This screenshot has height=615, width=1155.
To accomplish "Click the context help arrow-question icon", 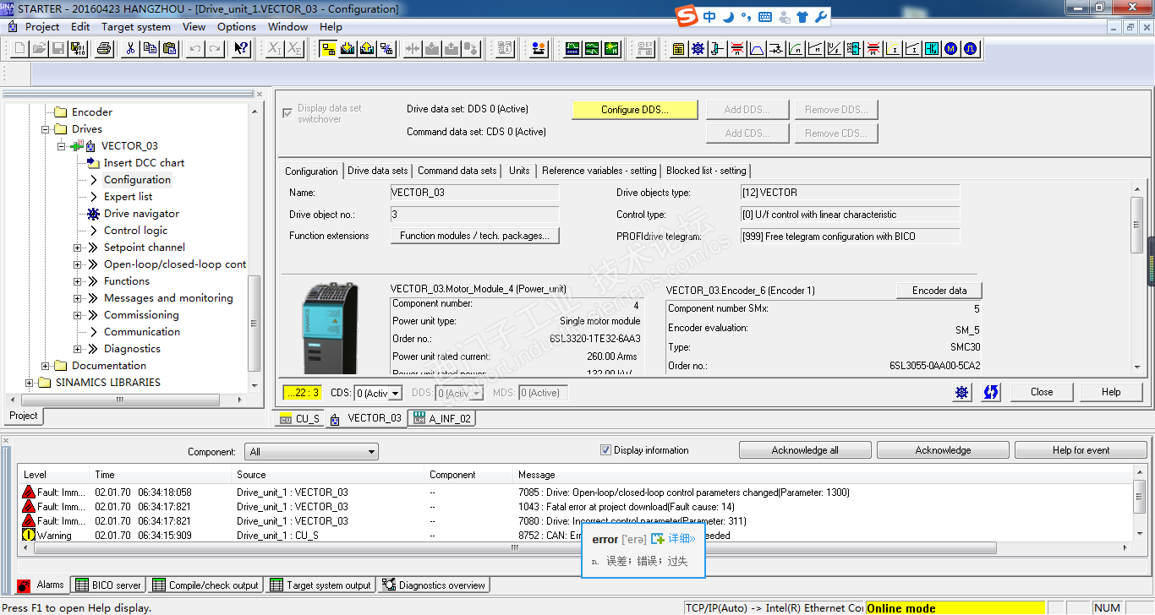I will coord(242,49).
